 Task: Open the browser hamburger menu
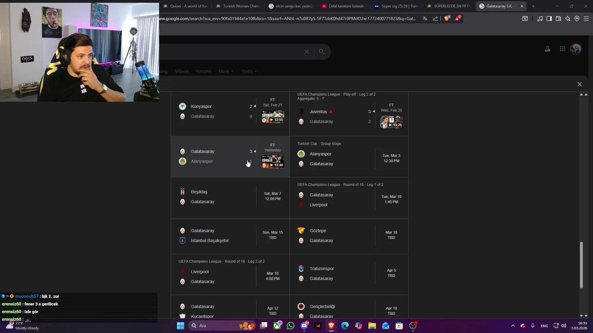point(586,18)
